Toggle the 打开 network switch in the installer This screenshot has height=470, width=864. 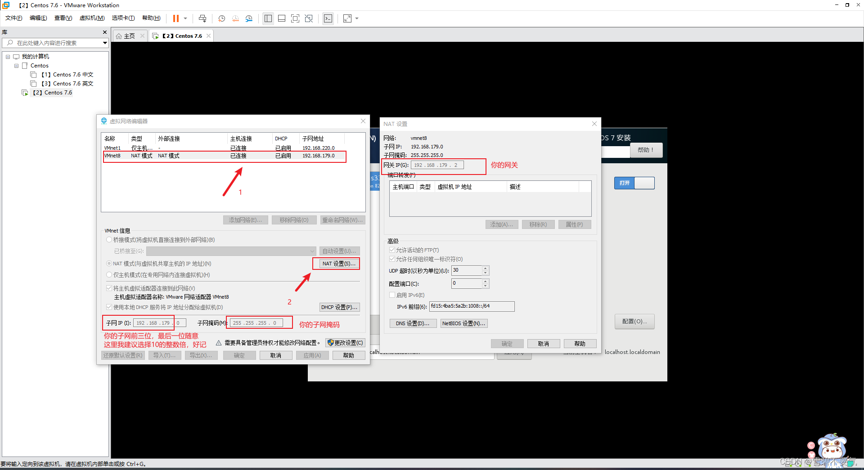point(634,183)
